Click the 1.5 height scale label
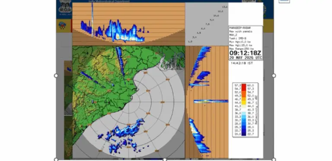 190,41
